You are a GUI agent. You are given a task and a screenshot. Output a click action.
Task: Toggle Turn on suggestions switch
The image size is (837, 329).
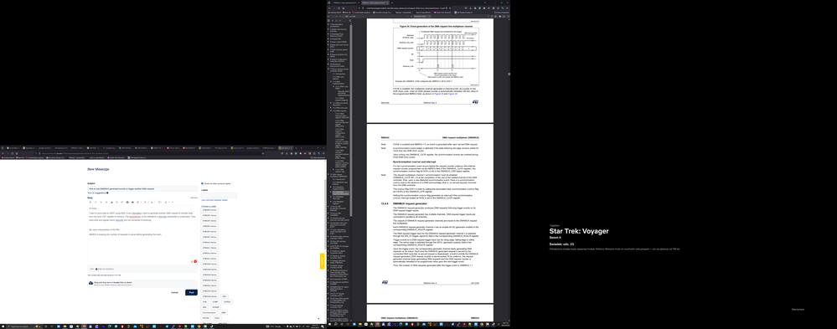[x=107, y=193]
